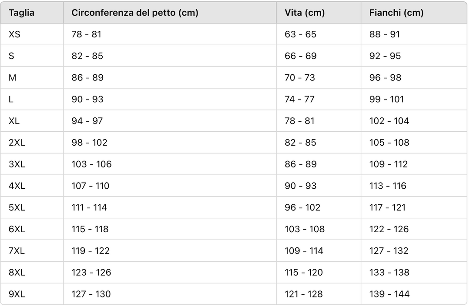The image size is (470, 307).
Task: Select the 9XL hips value 139 - 144
Action: click(389, 294)
